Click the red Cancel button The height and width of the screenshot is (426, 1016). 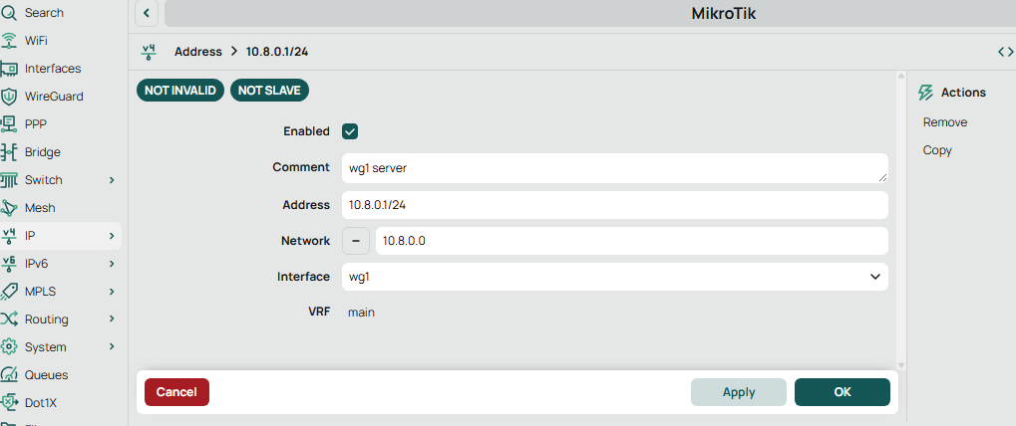pos(176,392)
